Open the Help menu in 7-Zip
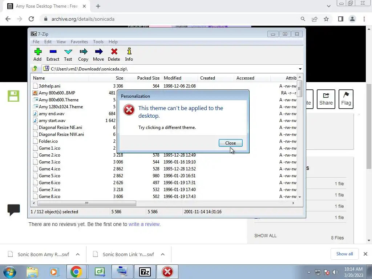 pyautogui.click(x=113, y=42)
